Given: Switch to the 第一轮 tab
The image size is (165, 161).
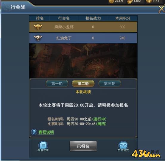Looking at the screenshot, I should click(57, 84).
